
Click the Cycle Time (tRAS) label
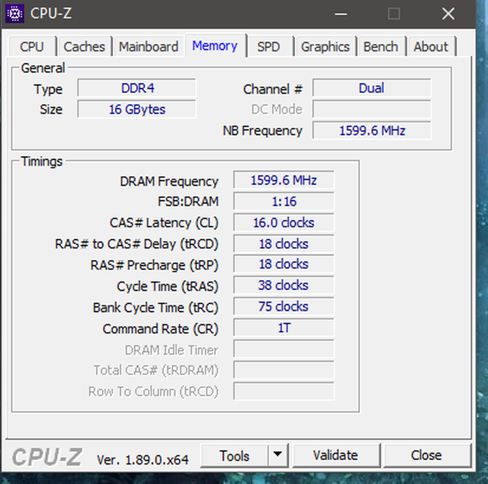[x=167, y=287]
